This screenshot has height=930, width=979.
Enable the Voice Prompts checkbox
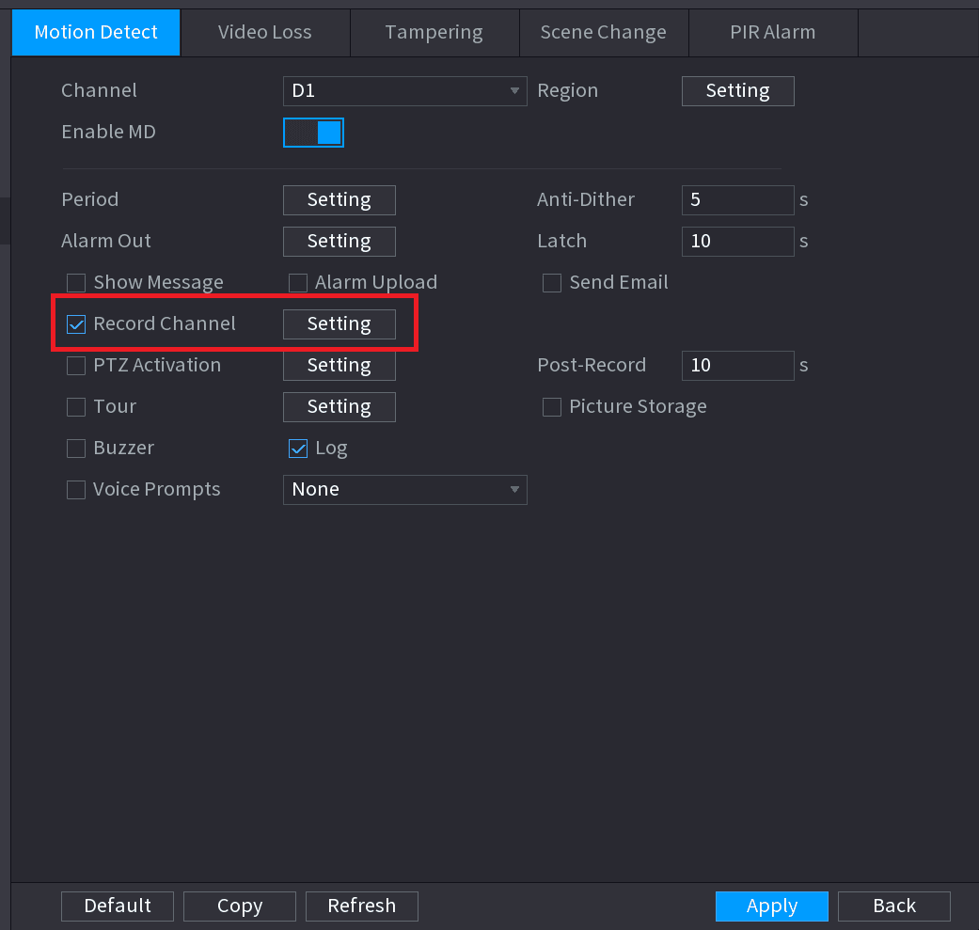click(x=76, y=489)
